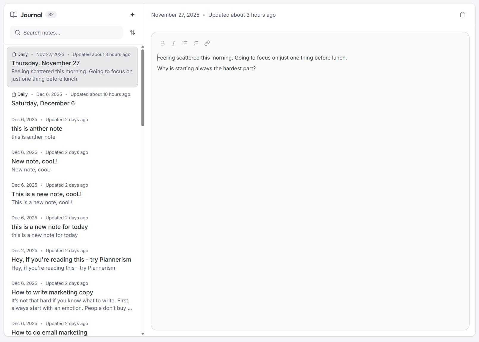Add a hyperlink with link icon
Screen dimensions: 479x342
point(207,43)
